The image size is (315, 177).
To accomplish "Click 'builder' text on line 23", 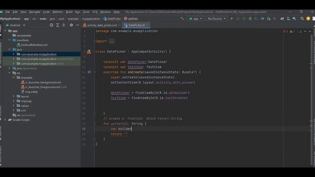I will pyautogui.click(x=125, y=129).
